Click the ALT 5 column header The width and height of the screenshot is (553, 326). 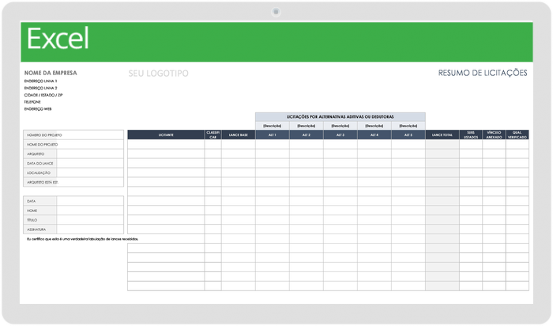coord(408,135)
